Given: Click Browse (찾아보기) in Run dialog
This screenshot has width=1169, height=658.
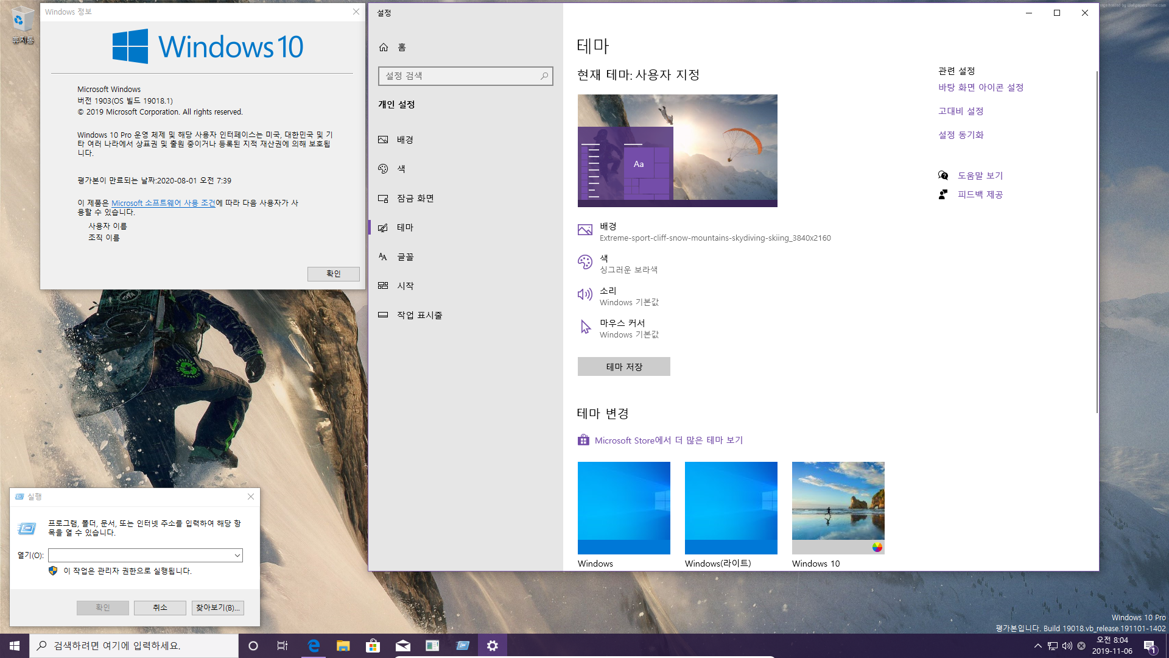Looking at the screenshot, I should (x=218, y=607).
